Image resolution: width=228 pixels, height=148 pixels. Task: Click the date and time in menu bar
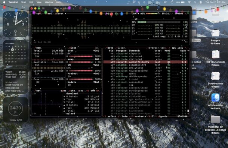click(x=215, y=2)
